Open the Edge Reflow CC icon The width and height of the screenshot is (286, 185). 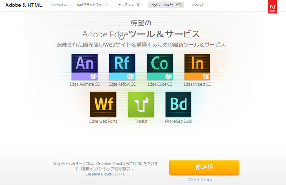pos(122,67)
